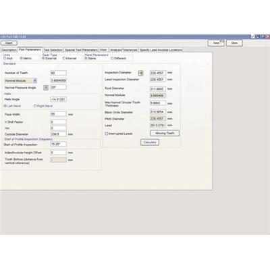Click the icon beside Inspection Diameter
Viewport: 270px width, 270px height.
click(x=140, y=73)
